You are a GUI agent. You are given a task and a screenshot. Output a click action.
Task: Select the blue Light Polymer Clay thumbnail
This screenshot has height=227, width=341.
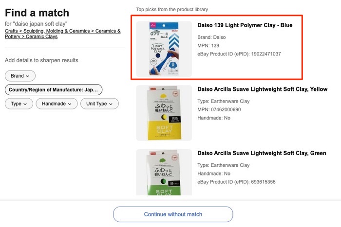click(x=164, y=49)
